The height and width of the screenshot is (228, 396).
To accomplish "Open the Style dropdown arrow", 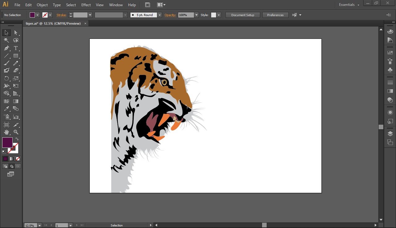I will click(219, 15).
